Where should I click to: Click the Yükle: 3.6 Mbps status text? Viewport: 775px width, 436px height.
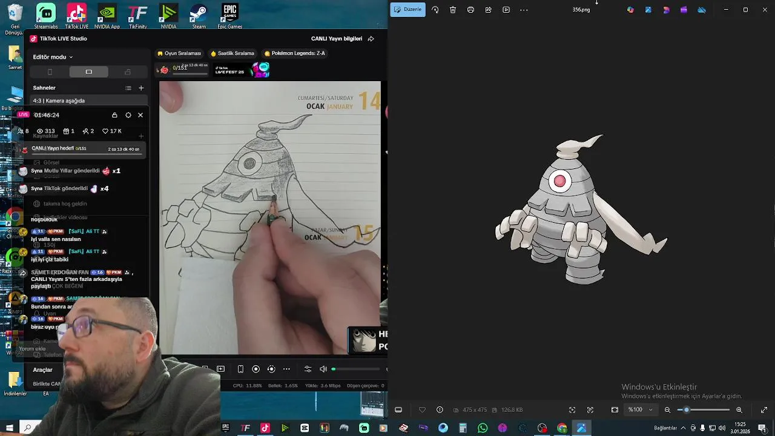pyautogui.click(x=322, y=386)
